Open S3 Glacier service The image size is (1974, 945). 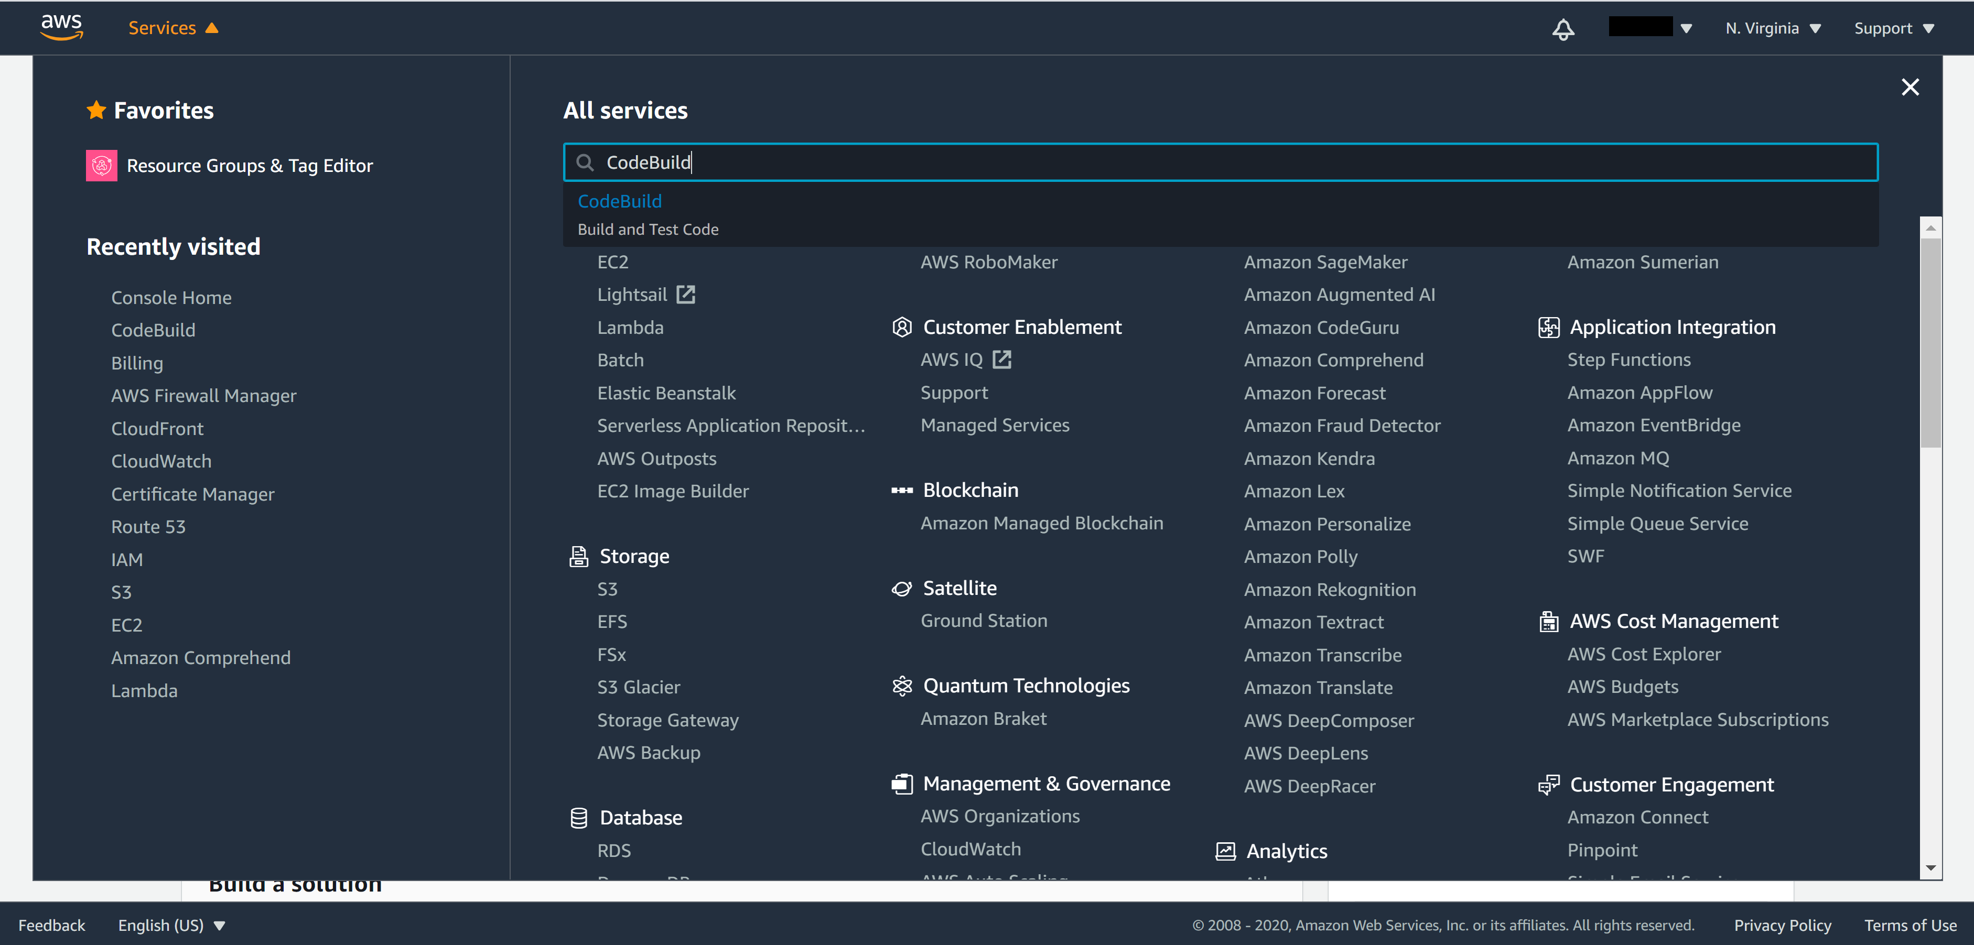tap(638, 687)
